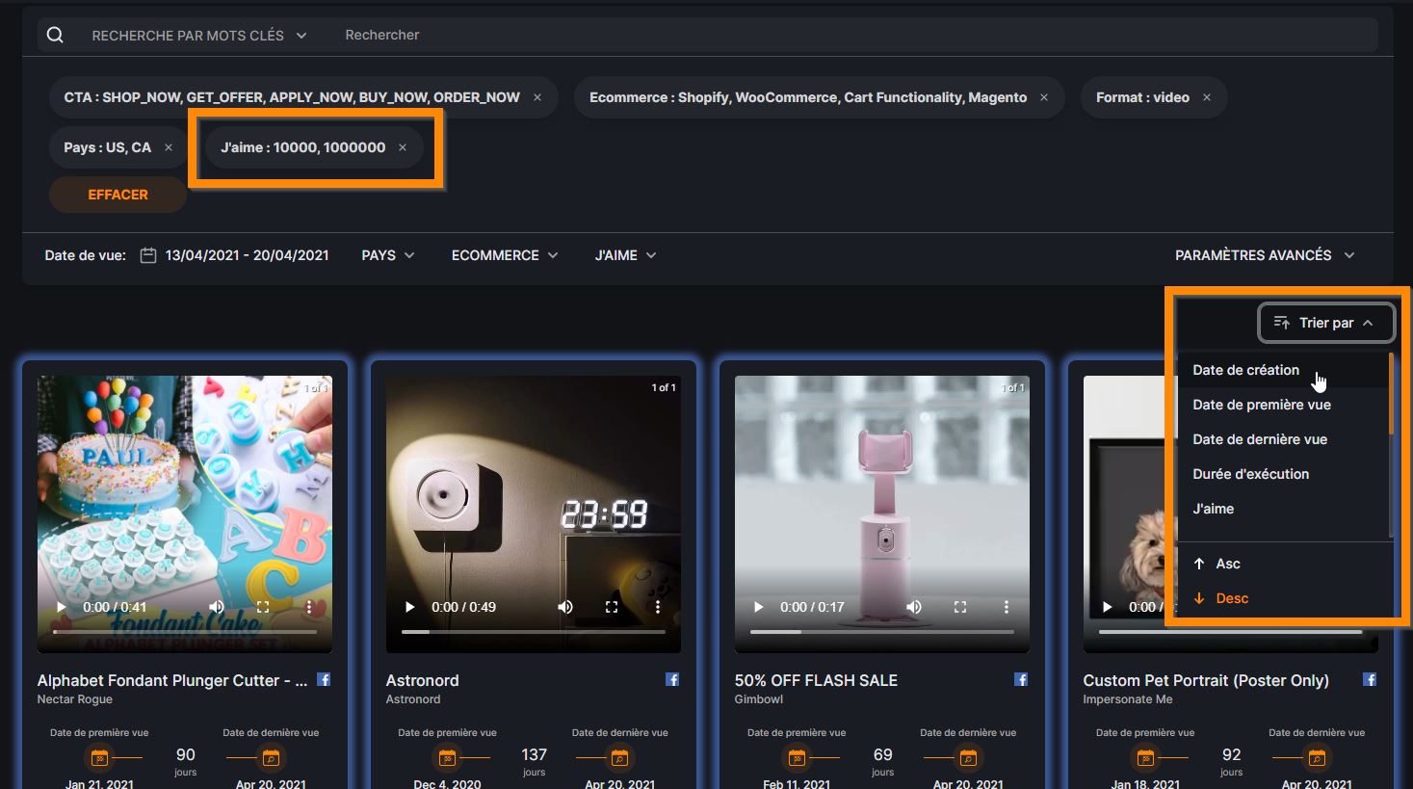Click the Nectar Rogue advertiser name

75,699
